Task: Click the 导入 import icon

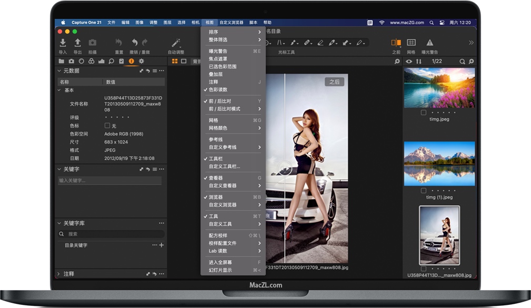Action: (x=63, y=43)
